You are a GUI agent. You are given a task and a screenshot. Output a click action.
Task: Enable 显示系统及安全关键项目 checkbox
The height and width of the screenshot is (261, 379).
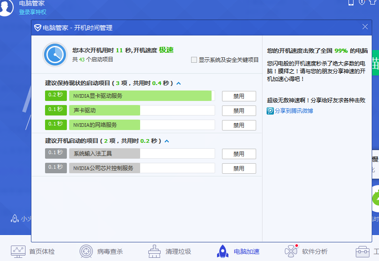[194, 60]
